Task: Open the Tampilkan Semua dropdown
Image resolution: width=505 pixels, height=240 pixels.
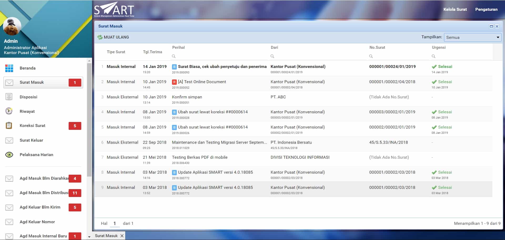Action: [x=472, y=37]
